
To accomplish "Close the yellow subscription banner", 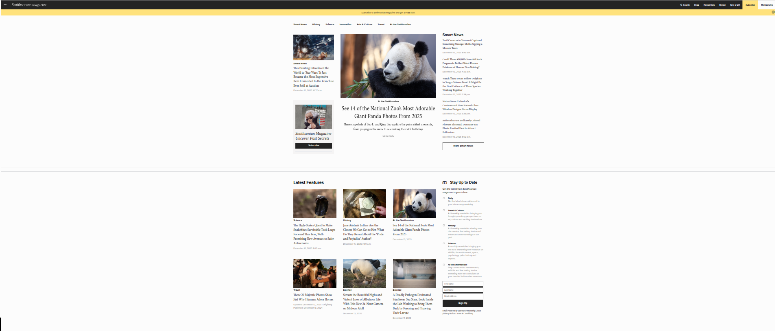I will coord(773,12).
